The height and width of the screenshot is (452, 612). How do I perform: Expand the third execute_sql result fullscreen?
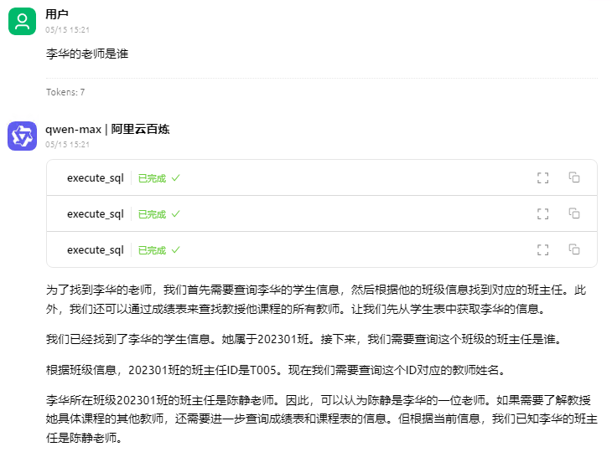pos(542,249)
